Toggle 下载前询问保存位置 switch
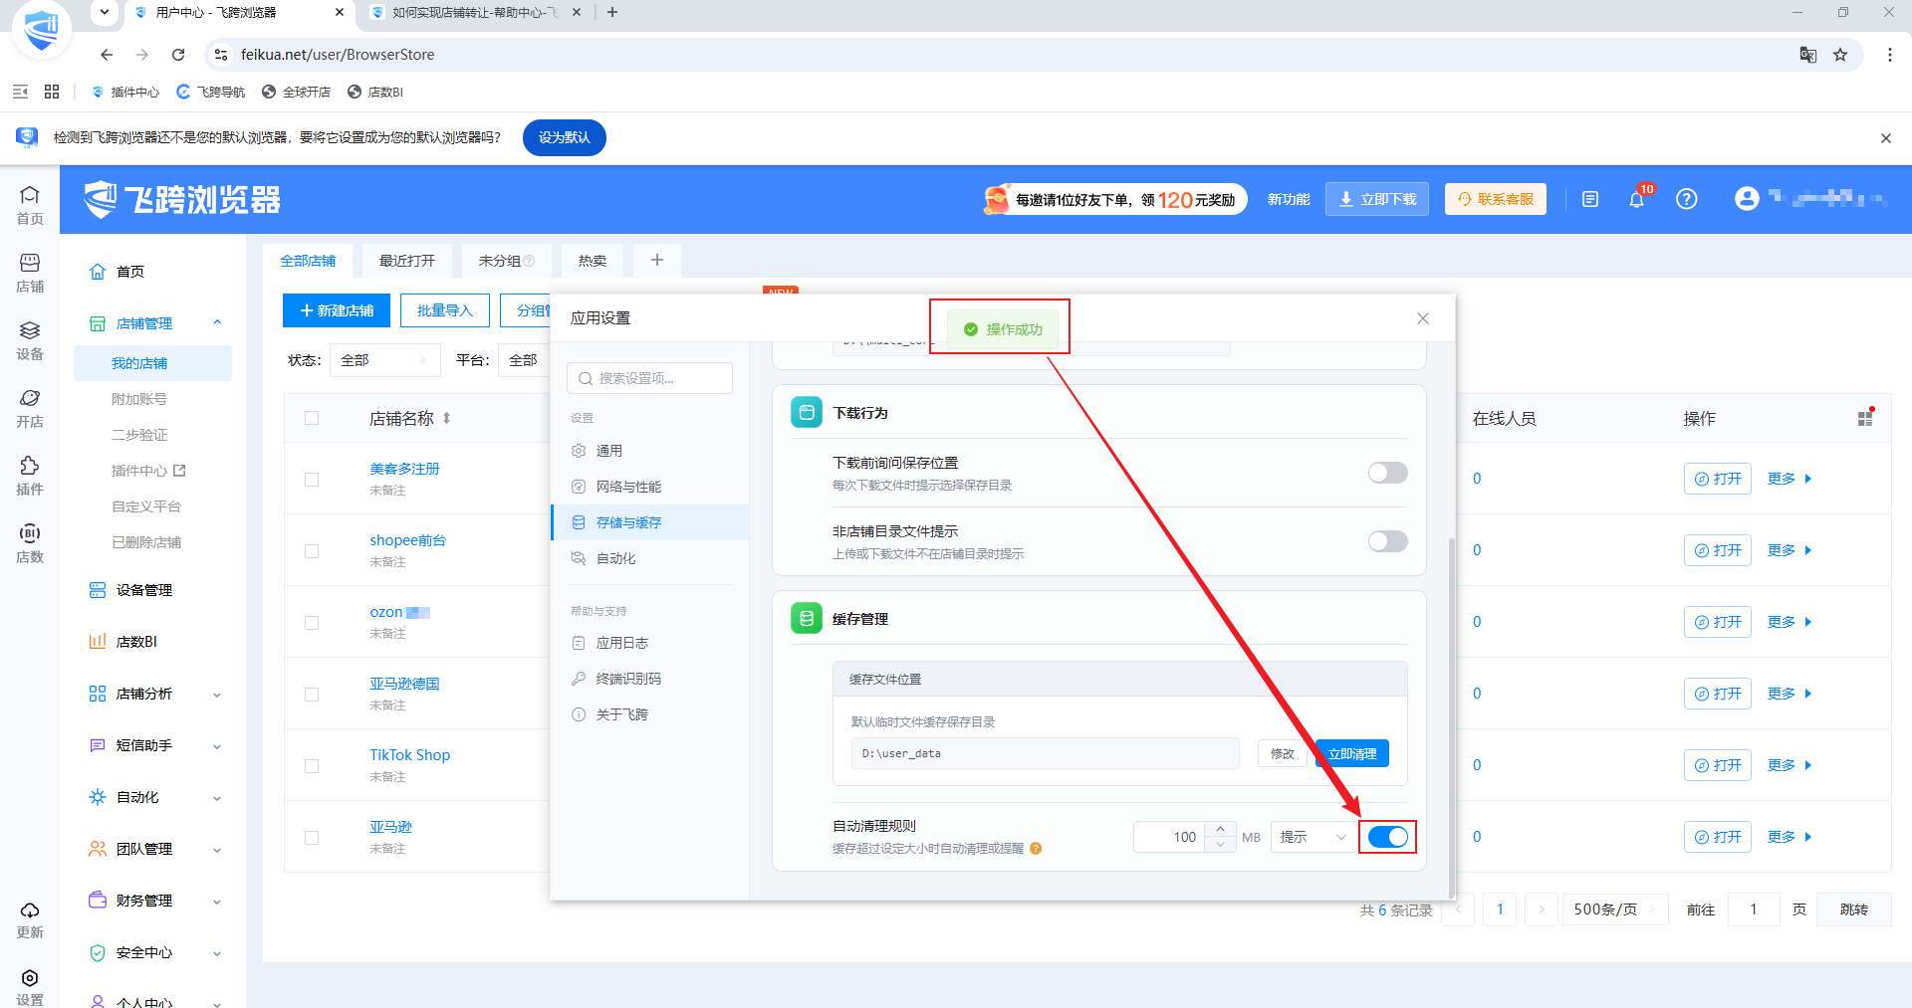The image size is (1912, 1008). tap(1387, 473)
